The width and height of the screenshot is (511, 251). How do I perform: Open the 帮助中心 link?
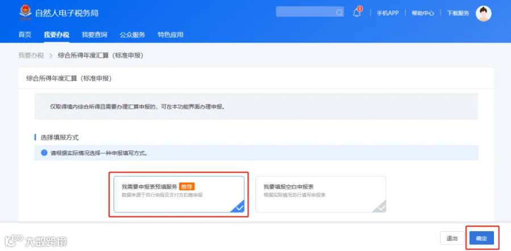tap(422, 13)
